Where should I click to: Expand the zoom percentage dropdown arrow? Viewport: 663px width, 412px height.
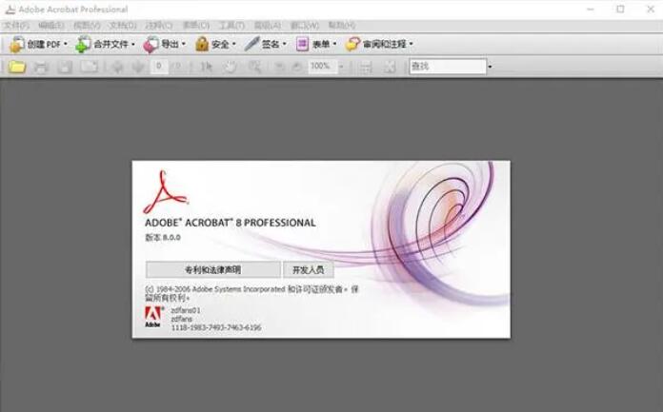[341, 67]
